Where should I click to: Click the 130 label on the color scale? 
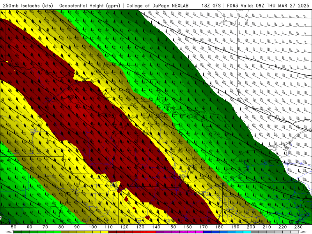pos(140,227)
